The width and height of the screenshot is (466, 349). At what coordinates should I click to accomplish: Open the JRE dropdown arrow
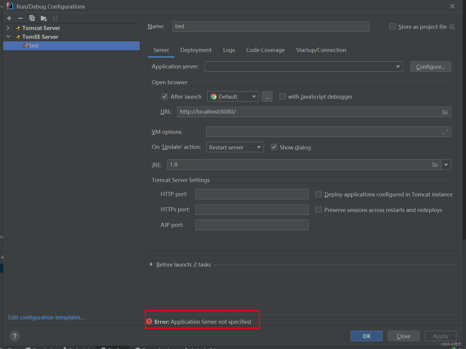[446, 165]
